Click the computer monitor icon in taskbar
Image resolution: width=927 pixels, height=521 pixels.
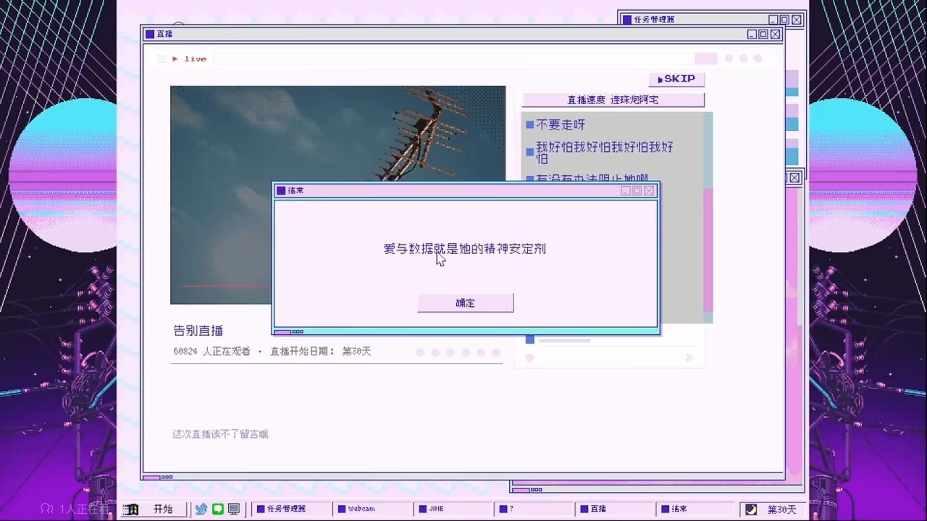pyautogui.click(x=234, y=509)
